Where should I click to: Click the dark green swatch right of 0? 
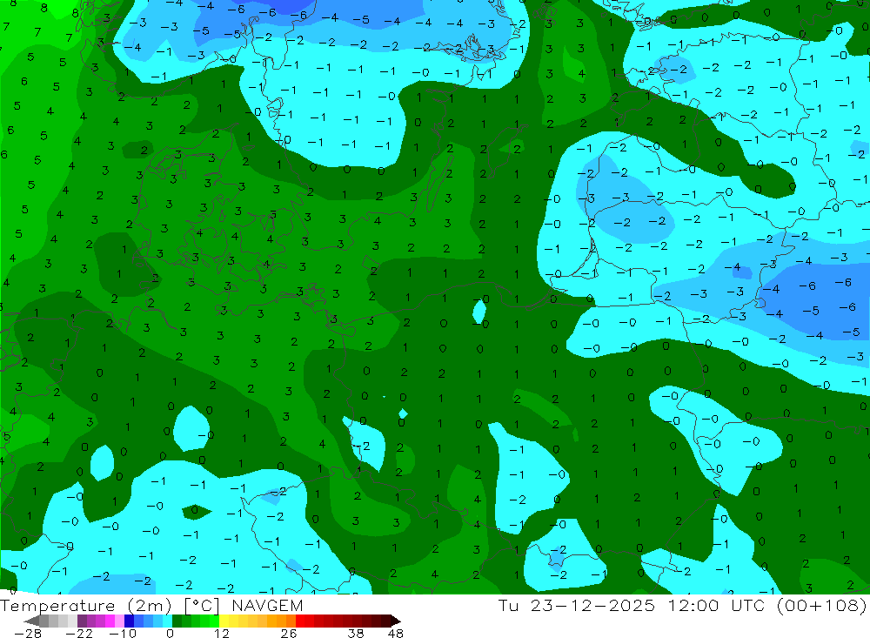tap(177, 621)
